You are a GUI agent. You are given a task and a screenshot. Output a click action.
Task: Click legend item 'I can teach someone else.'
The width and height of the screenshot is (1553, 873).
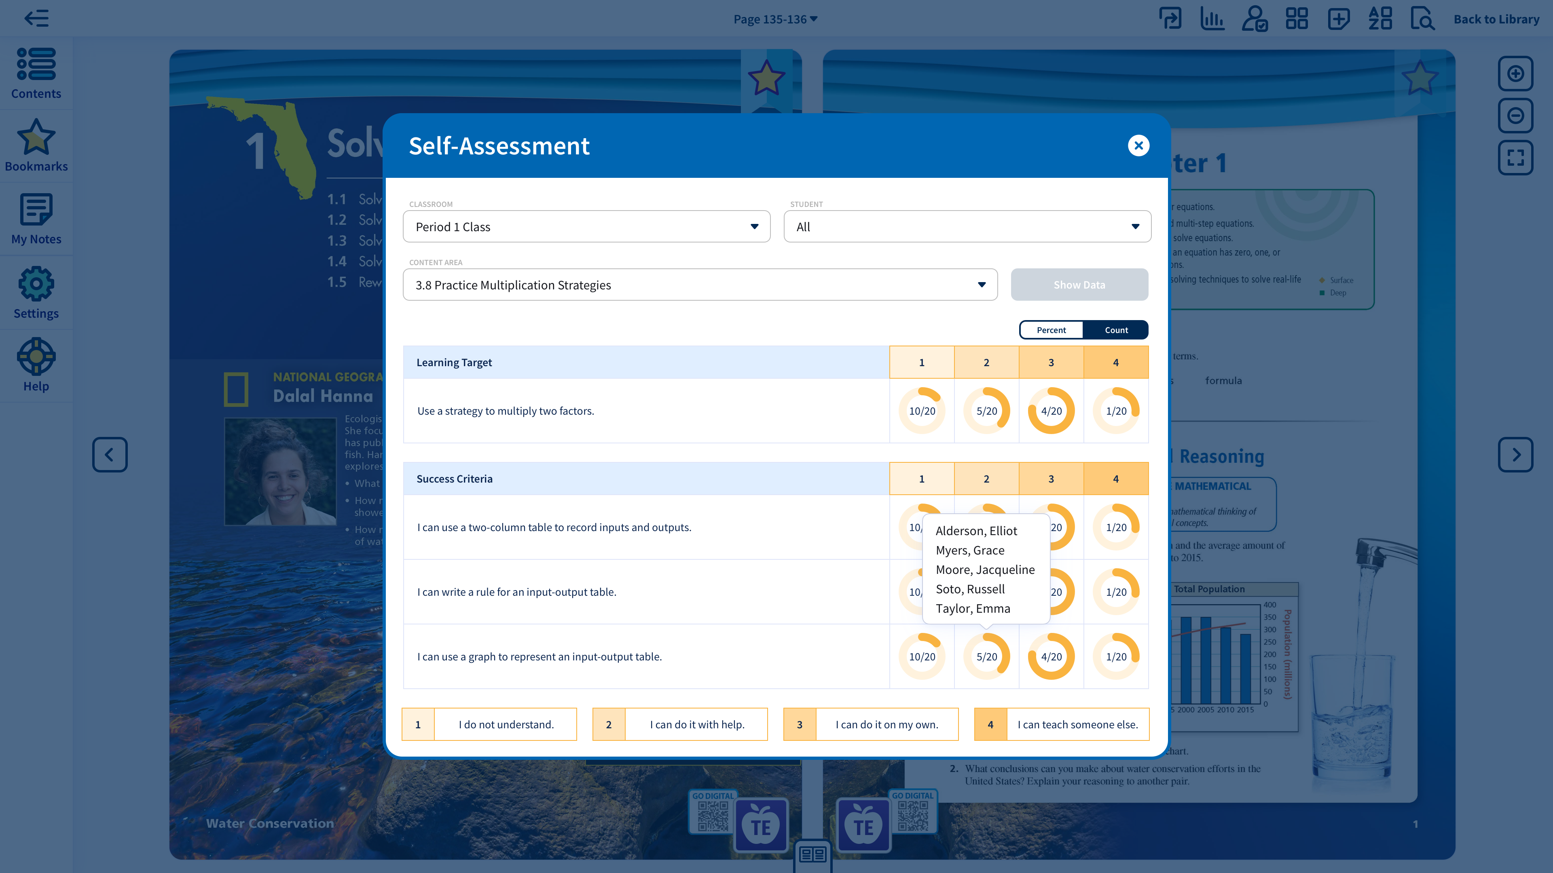[1062, 724]
